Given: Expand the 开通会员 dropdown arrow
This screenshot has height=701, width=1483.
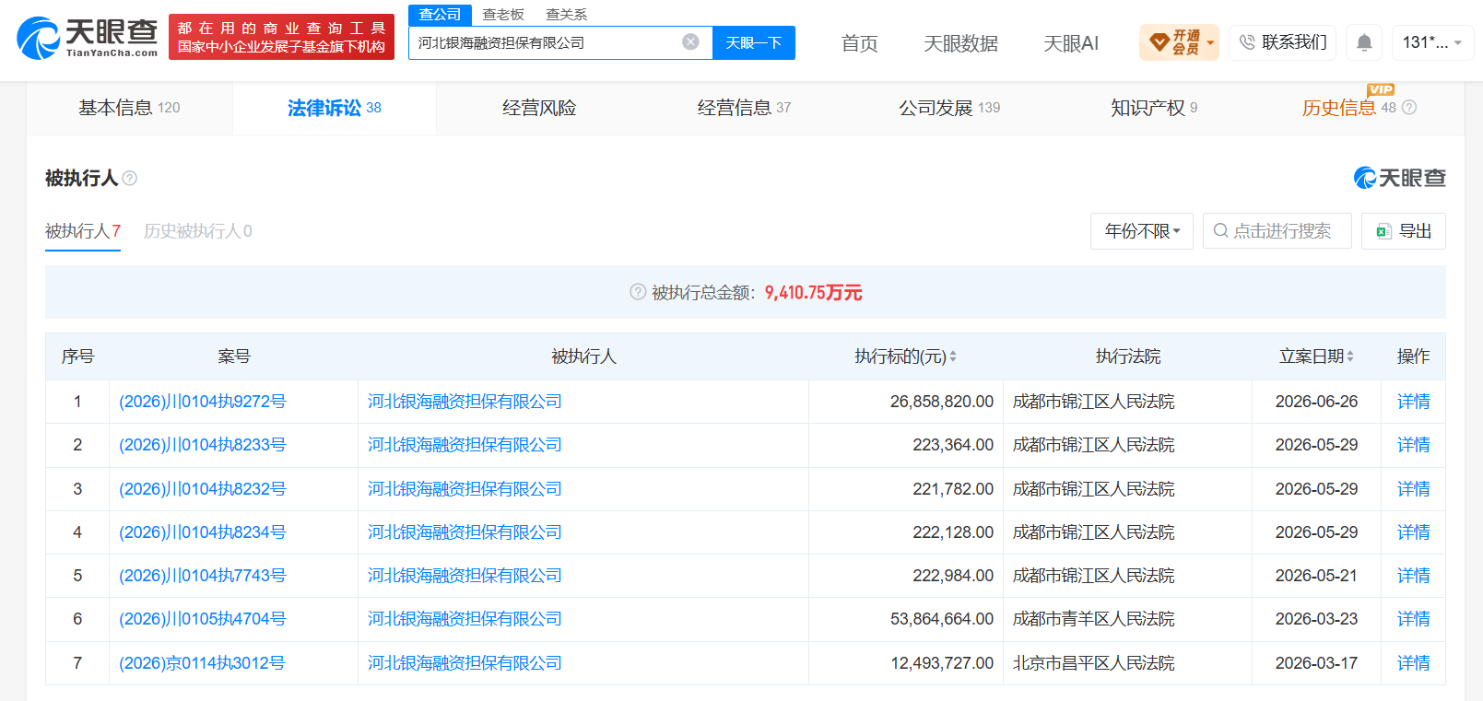Looking at the screenshot, I should point(1210,42).
